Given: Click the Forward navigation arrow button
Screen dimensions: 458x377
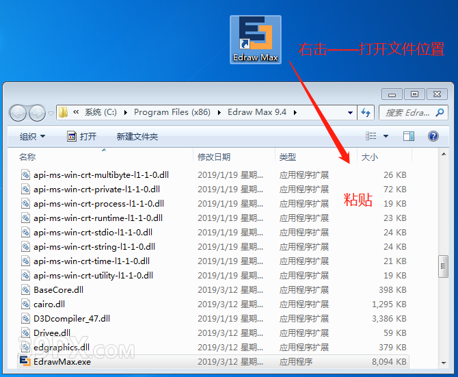Looking at the screenshot, I should 37,113.
